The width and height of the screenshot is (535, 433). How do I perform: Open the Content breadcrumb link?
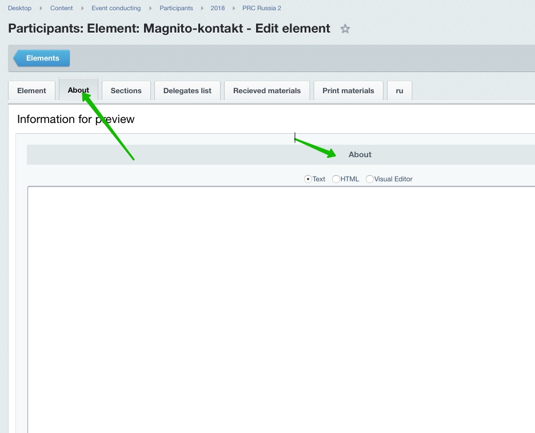click(61, 8)
